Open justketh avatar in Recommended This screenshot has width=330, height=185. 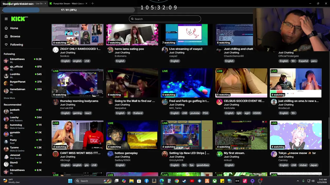(x=6, y=111)
